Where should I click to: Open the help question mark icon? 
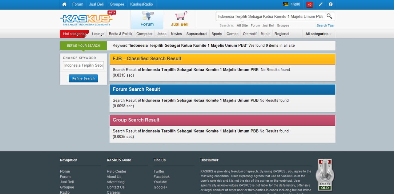click(331, 4)
